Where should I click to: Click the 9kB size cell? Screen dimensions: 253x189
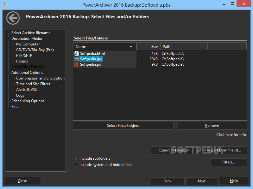(155, 64)
